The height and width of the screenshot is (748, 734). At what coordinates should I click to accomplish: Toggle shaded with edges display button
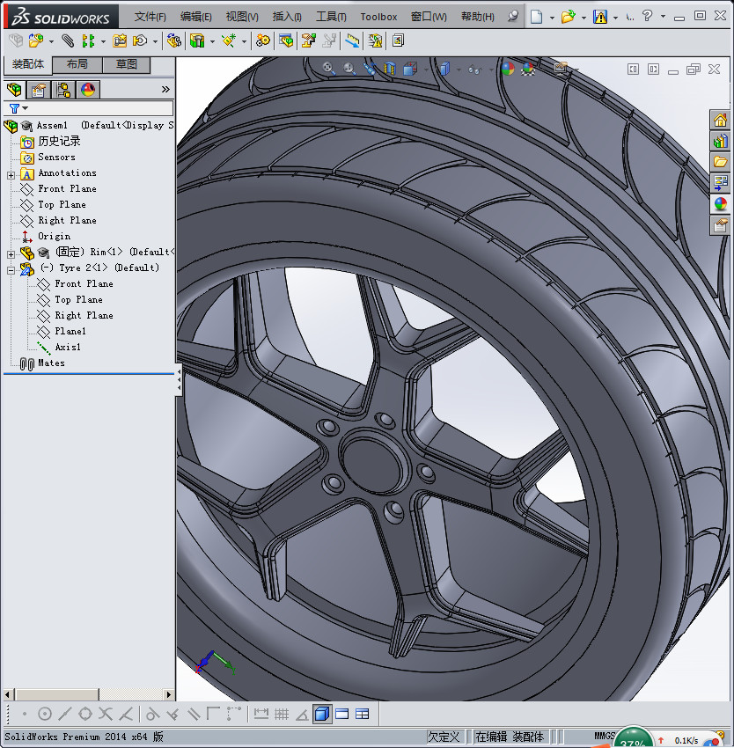click(321, 714)
